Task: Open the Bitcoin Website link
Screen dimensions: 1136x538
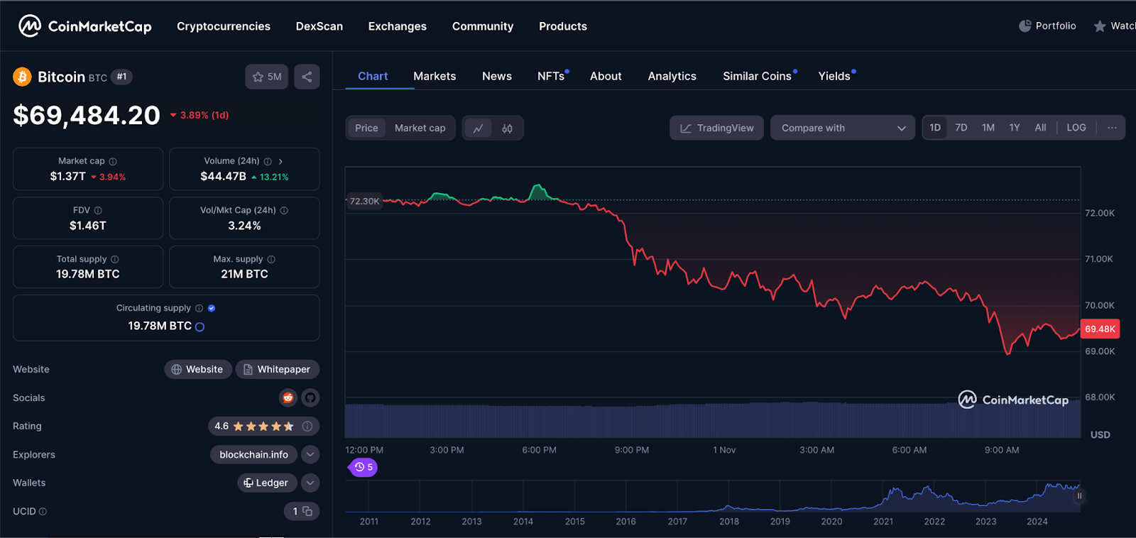Action: pos(198,369)
